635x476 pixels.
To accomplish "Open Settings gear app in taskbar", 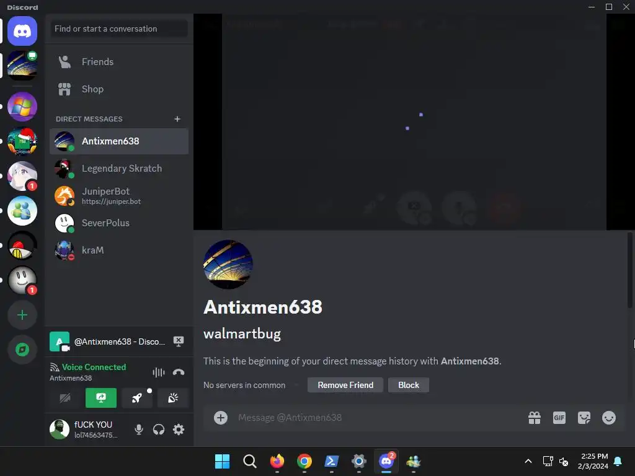I will [359, 461].
